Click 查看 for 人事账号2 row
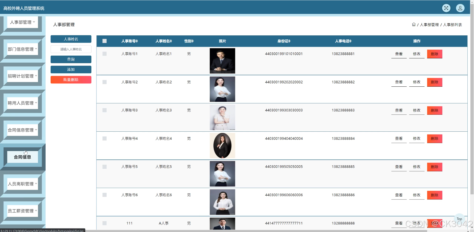 coord(399,82)
